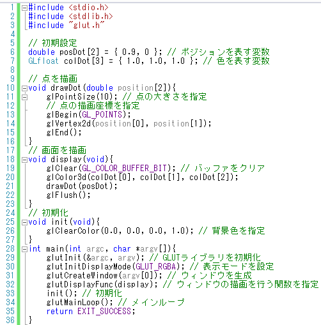The width and height of the screenshot is (321, 325).
Task: Click the "glut.h" include string
Action: pyautogui.click(x=86, y=26)
